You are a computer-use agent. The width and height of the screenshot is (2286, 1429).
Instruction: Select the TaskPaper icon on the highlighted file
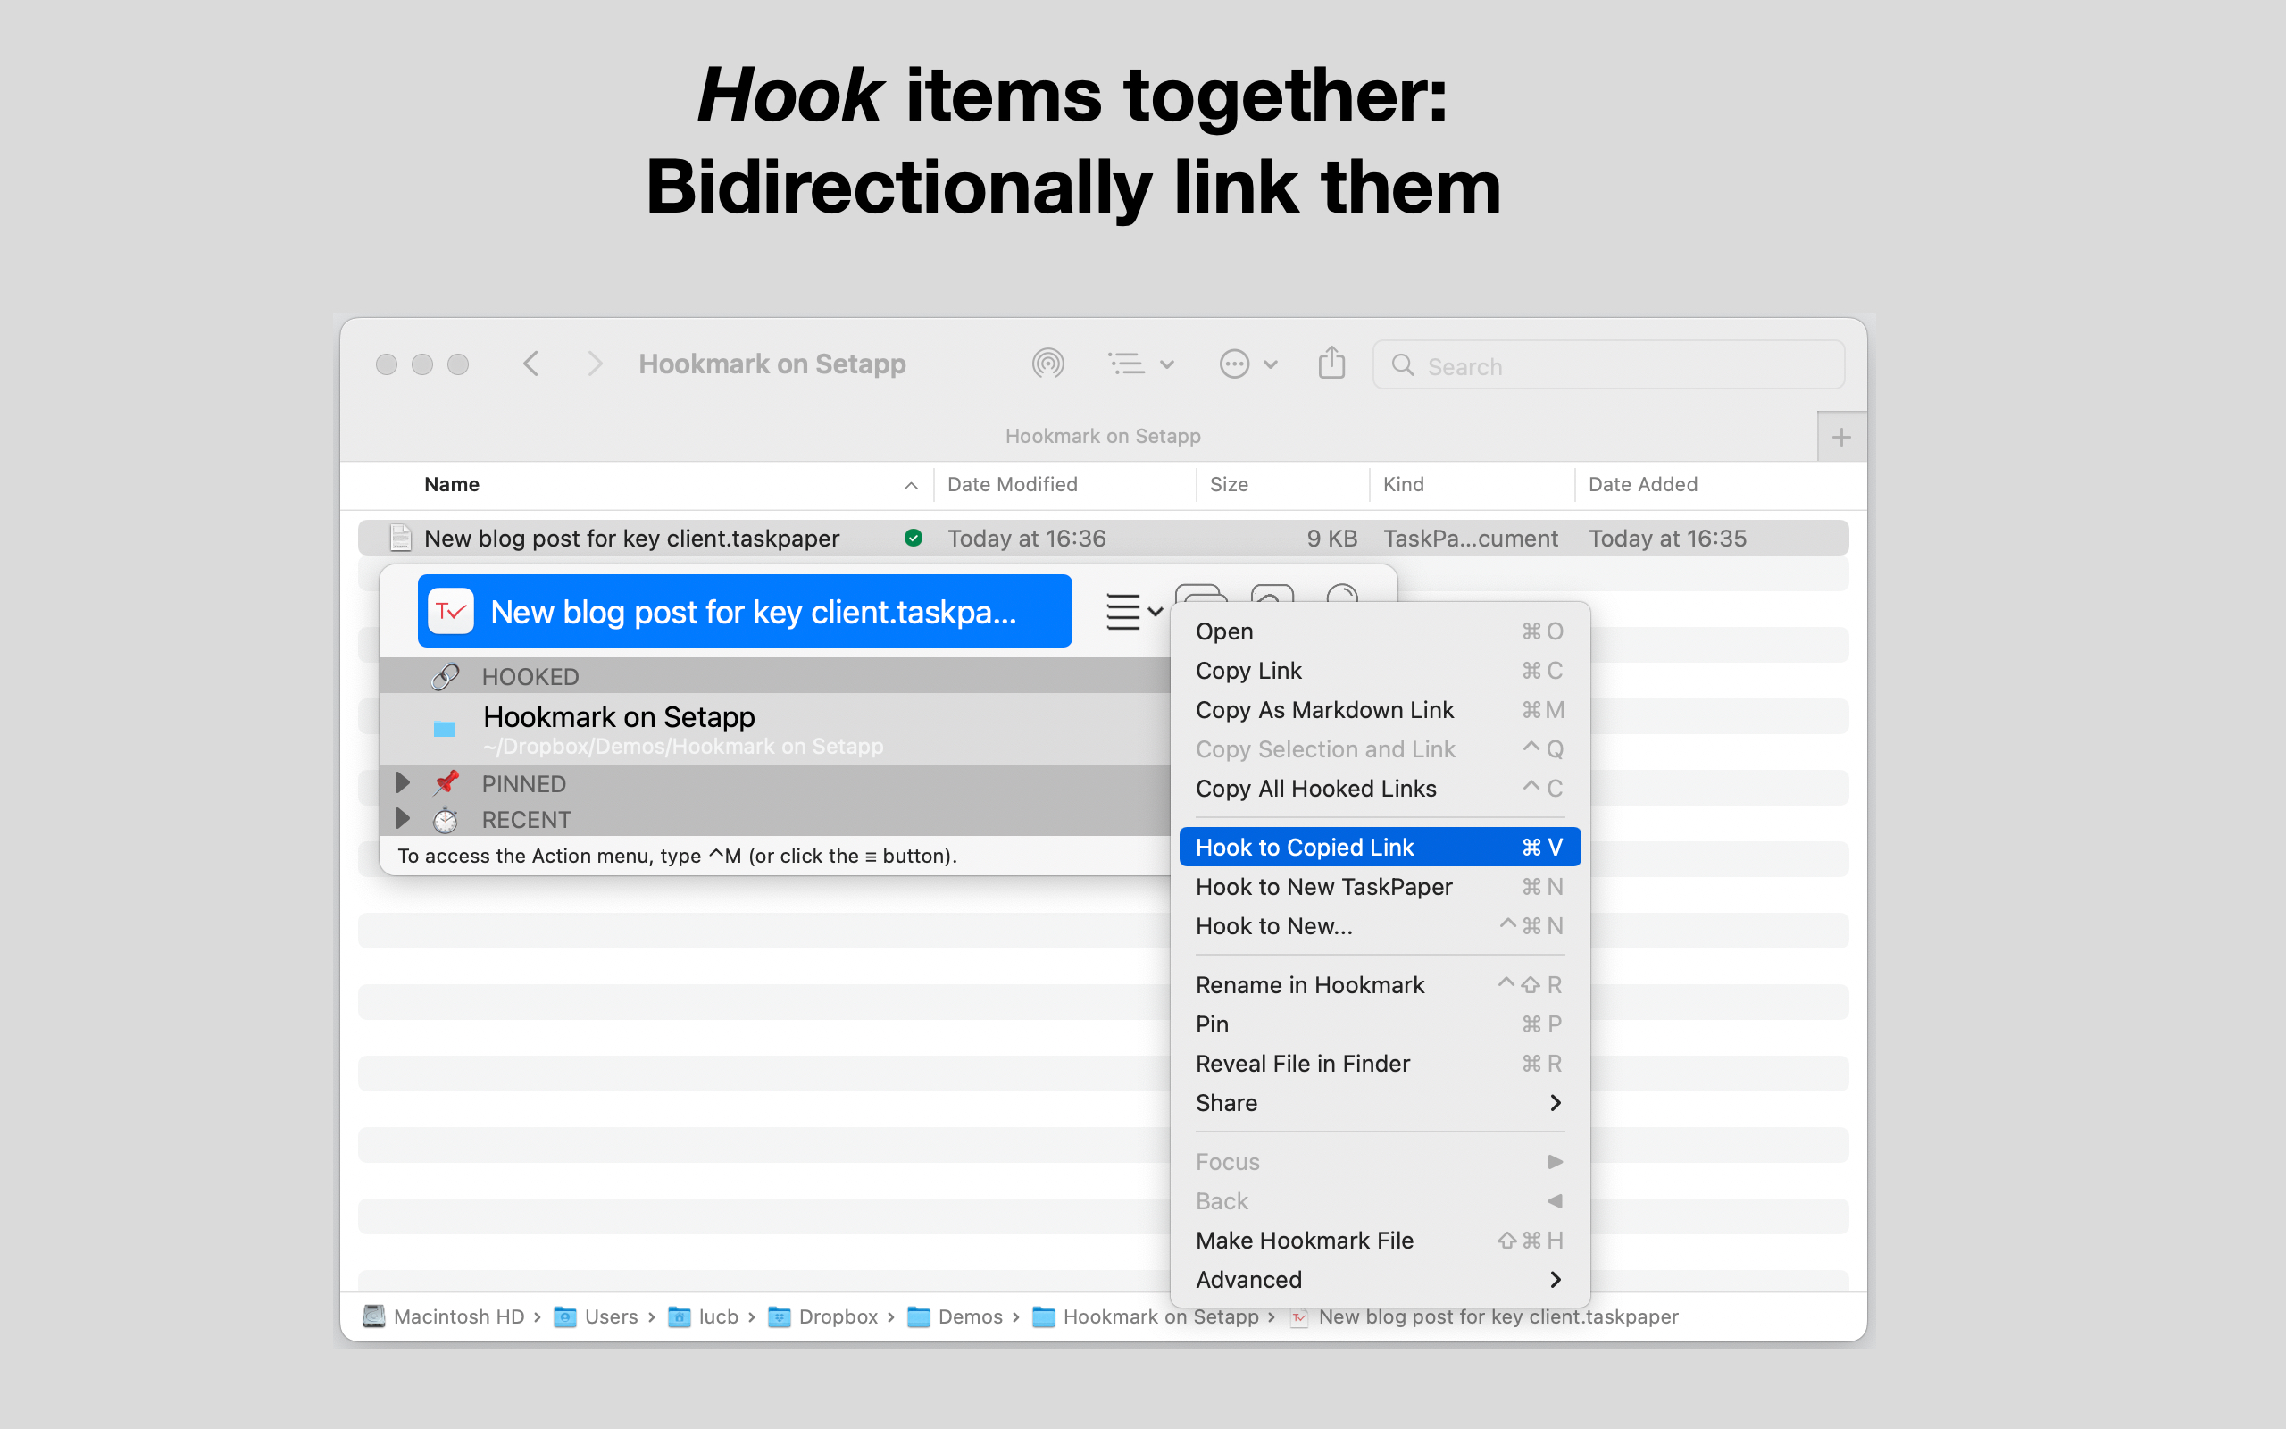(452, 611)
